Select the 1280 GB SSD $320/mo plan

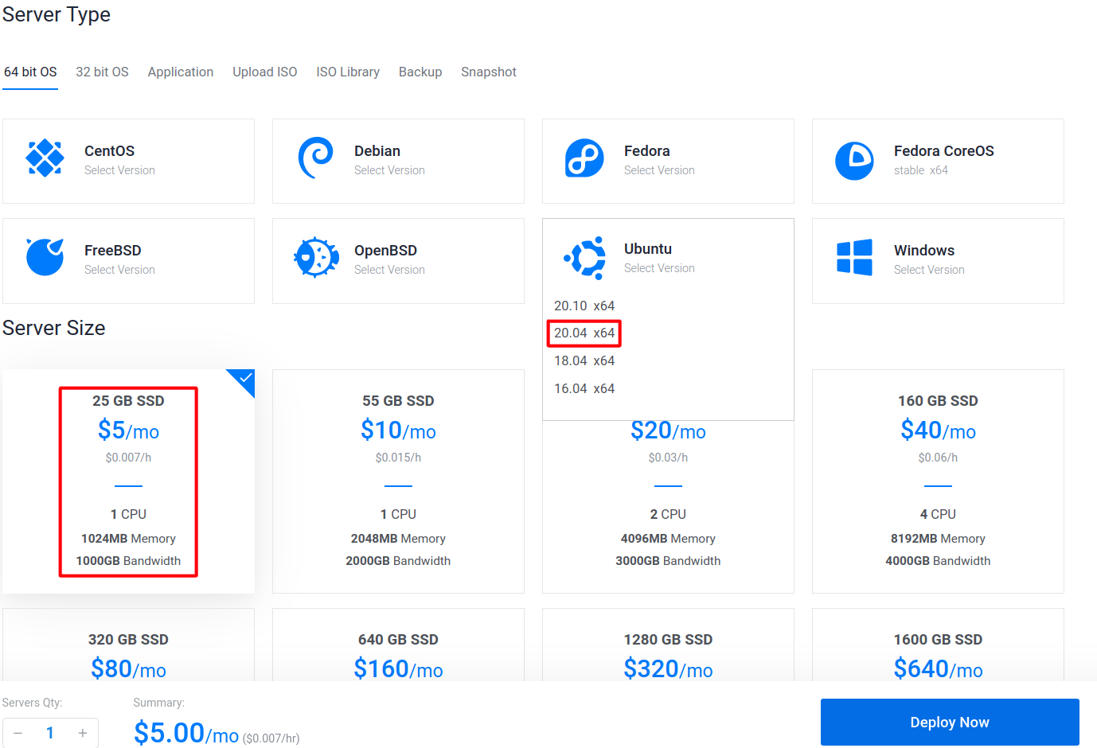pyautogui.click(x=668, y=645)
